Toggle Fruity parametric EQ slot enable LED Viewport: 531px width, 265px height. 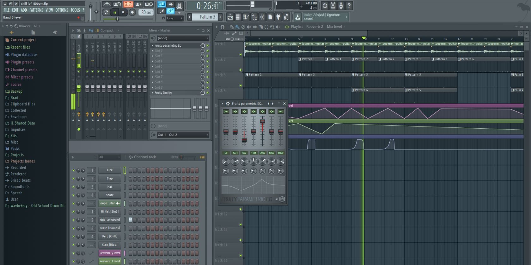pos(208,45)
